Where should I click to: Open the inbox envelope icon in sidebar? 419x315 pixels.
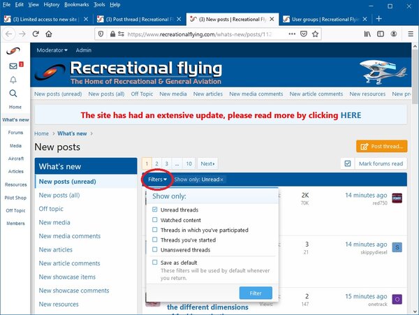click(13, 66)
